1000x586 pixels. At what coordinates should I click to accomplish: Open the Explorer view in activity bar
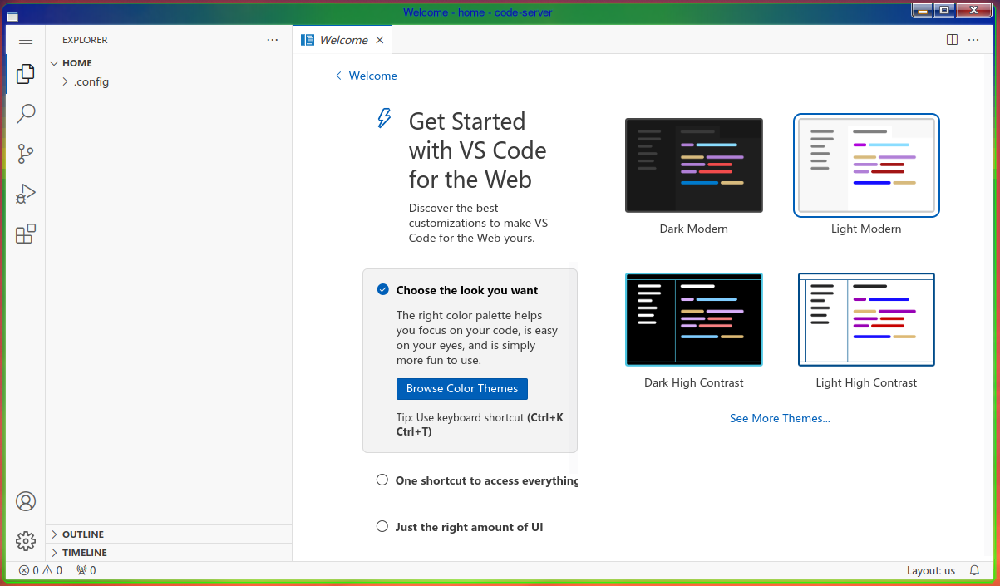[x=26, y=74]
